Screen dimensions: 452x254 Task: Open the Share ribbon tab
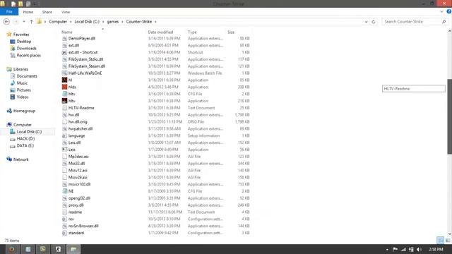[47, 12]
